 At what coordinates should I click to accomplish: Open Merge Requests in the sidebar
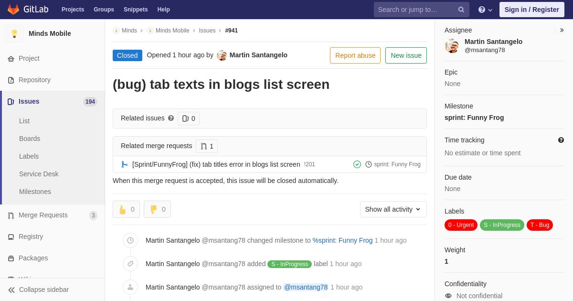tap(43, 215)
